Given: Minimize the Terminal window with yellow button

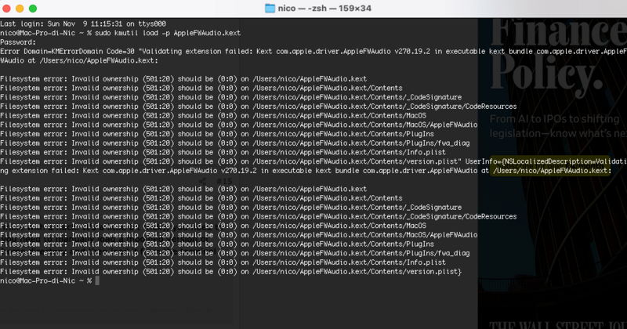Looking at the screenshot, I should click(20, 9).
